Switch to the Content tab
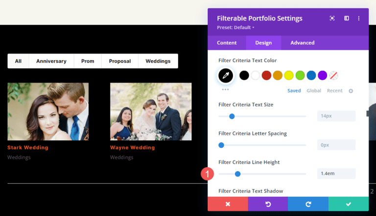Screen dimensions: 376x216 pos(227,43)
